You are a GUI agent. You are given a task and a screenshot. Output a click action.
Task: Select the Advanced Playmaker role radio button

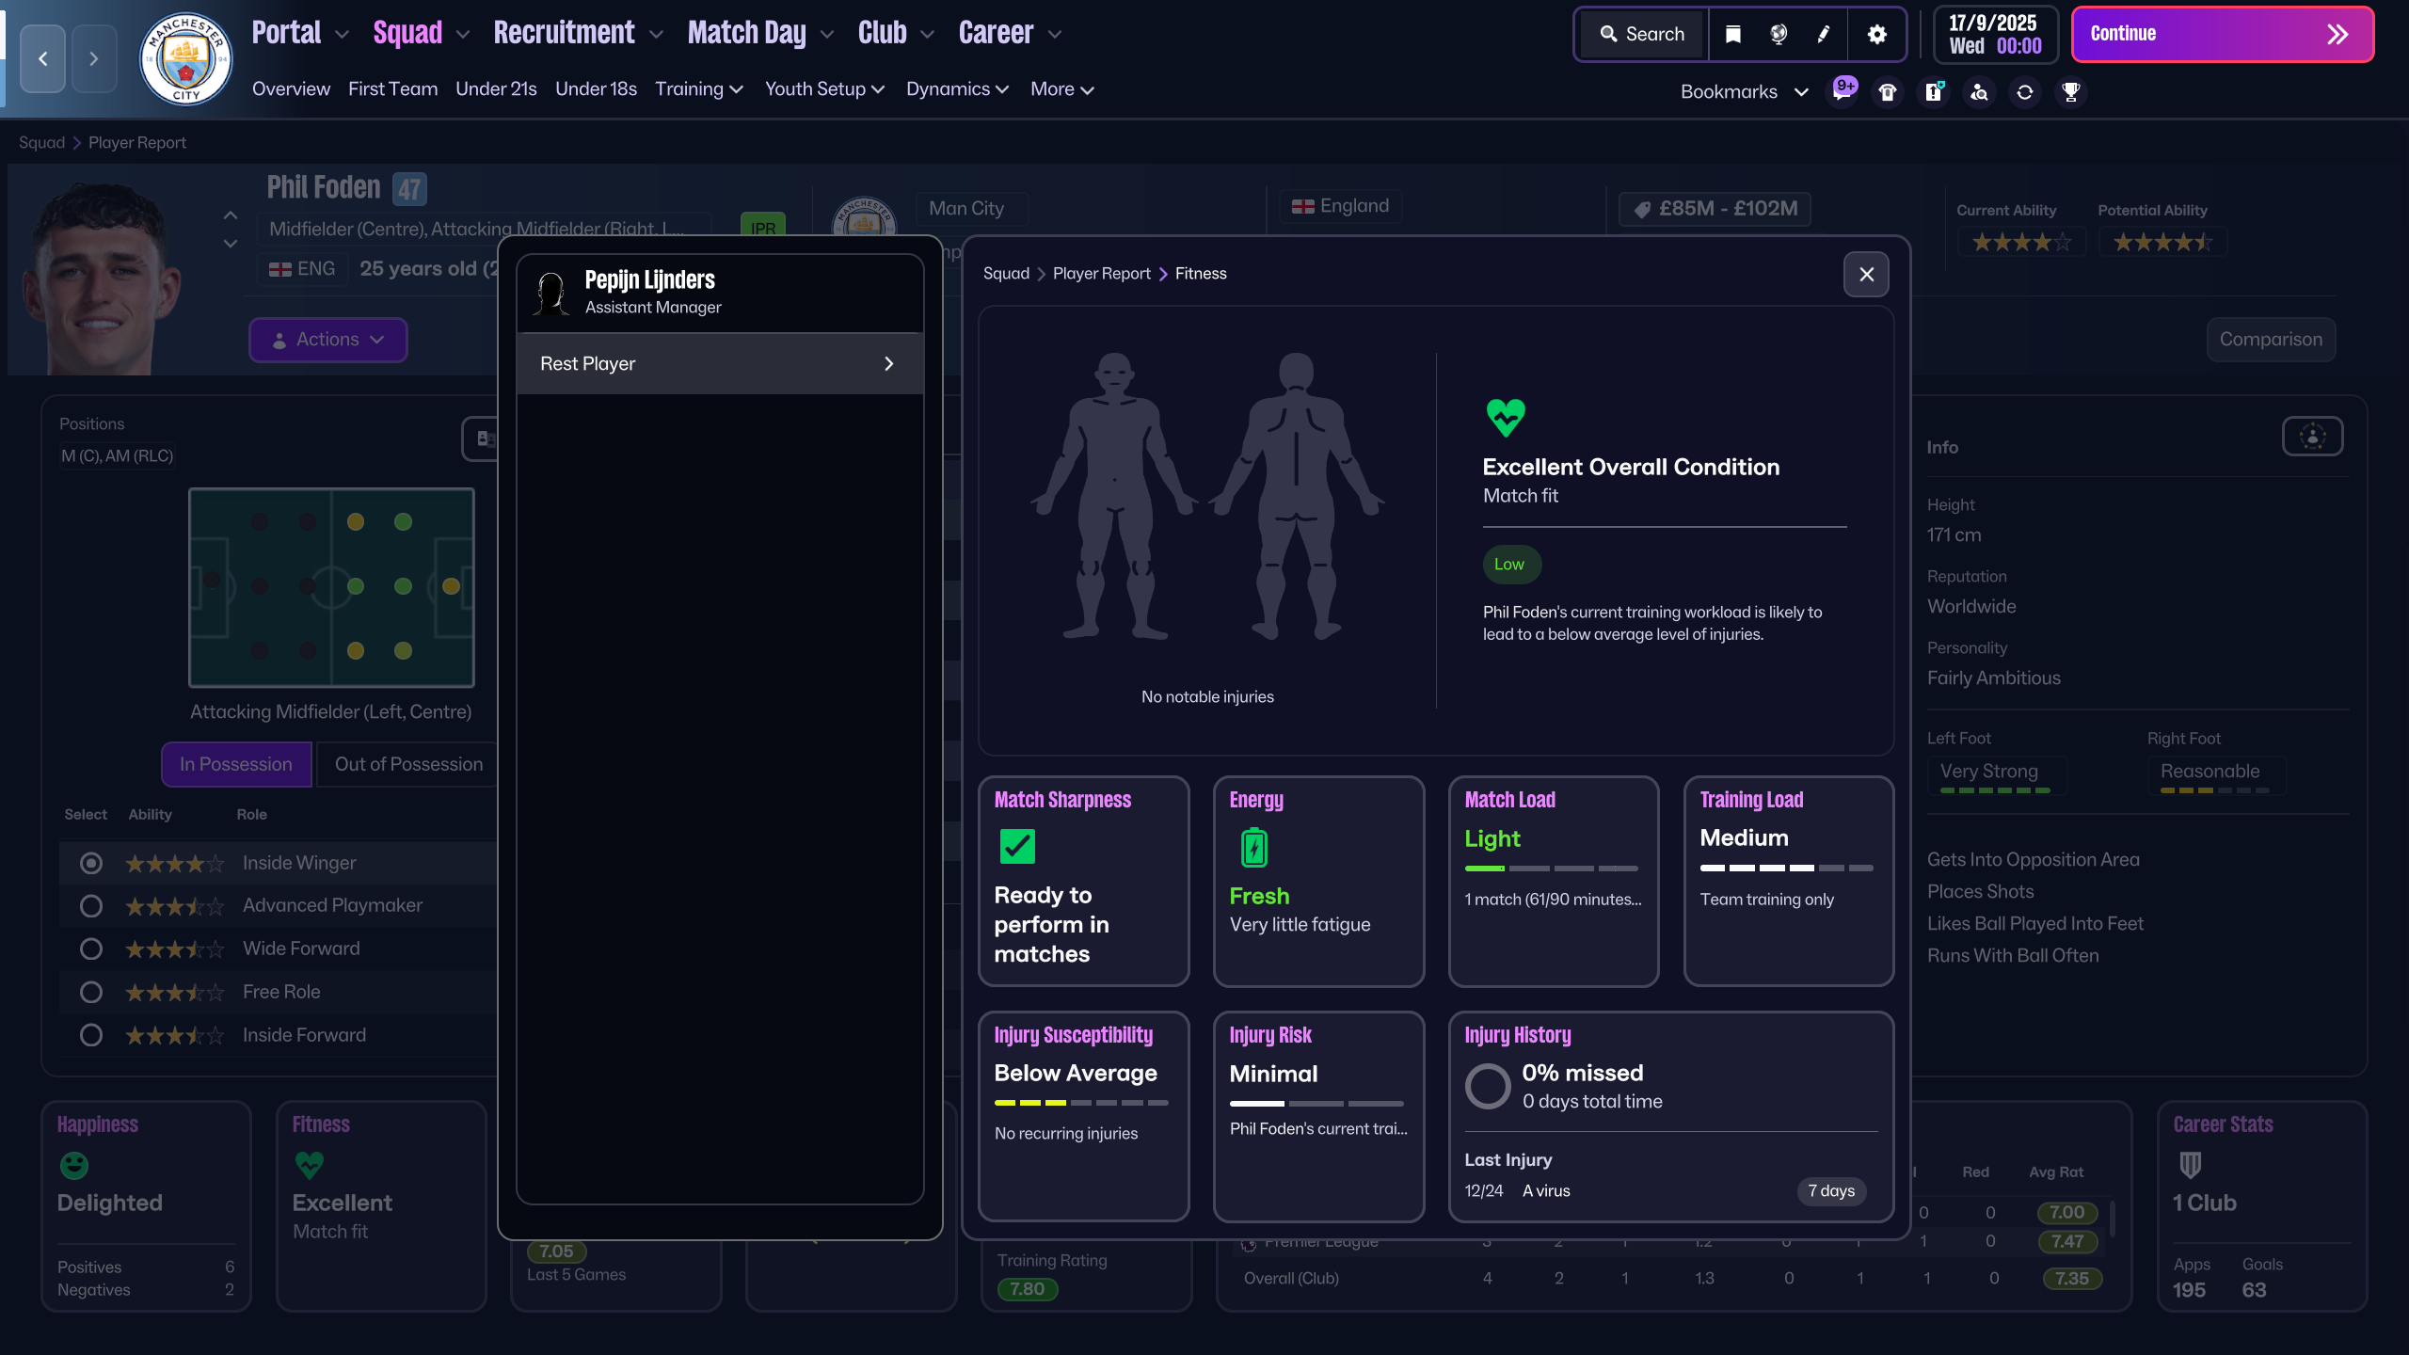coord(91,905)
